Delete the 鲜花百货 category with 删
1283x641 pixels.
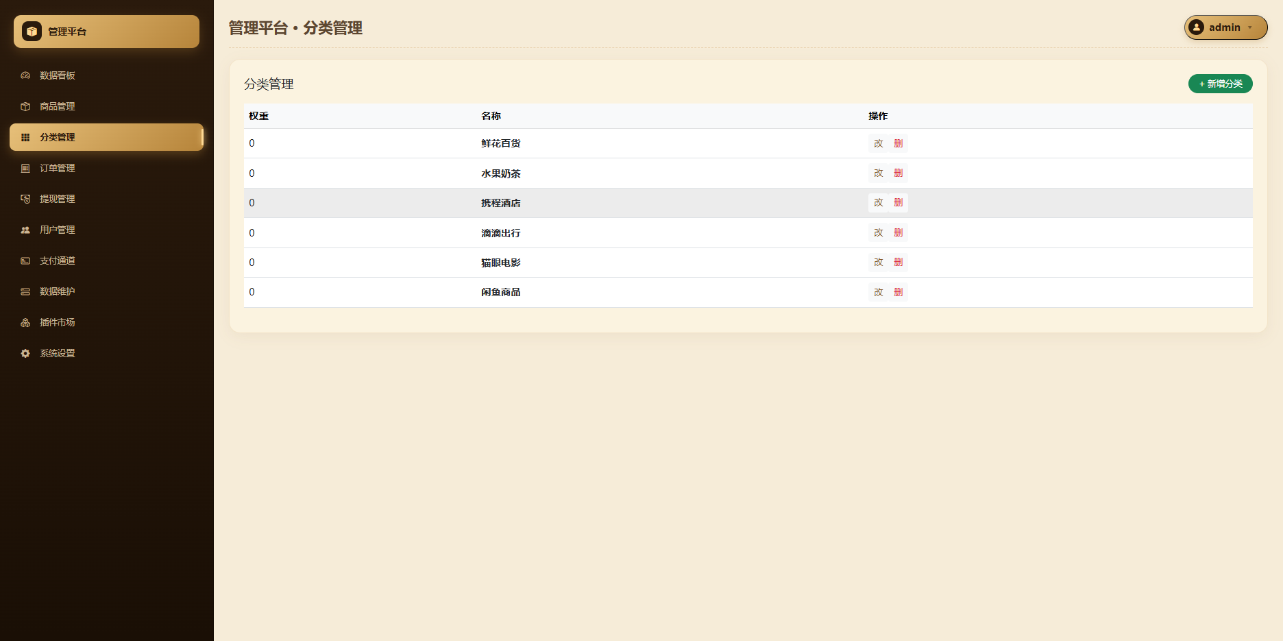point(899,143)
